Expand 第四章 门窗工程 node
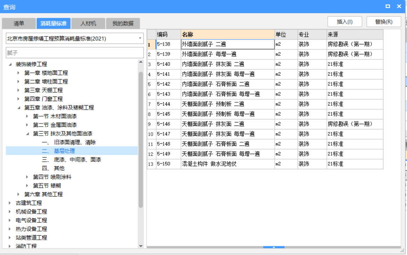Screen dimensions: 407x255 click(18, 99)
